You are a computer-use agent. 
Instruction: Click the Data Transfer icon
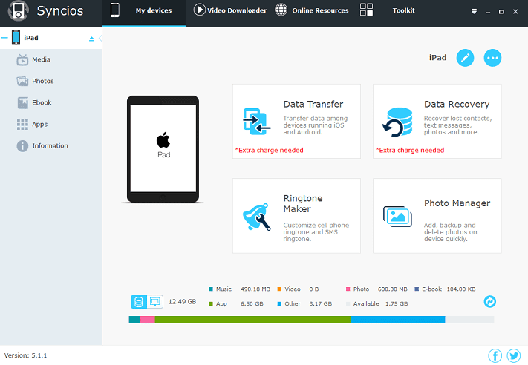coord(257,122)
